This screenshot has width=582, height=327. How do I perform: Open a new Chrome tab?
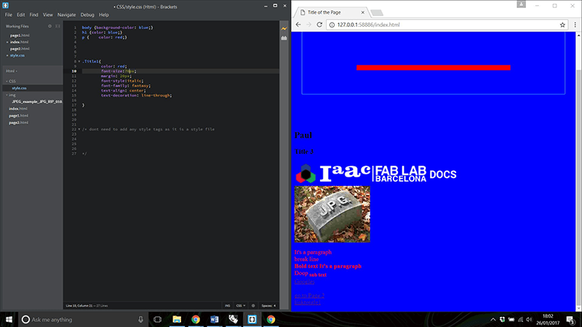pos(377,13)
